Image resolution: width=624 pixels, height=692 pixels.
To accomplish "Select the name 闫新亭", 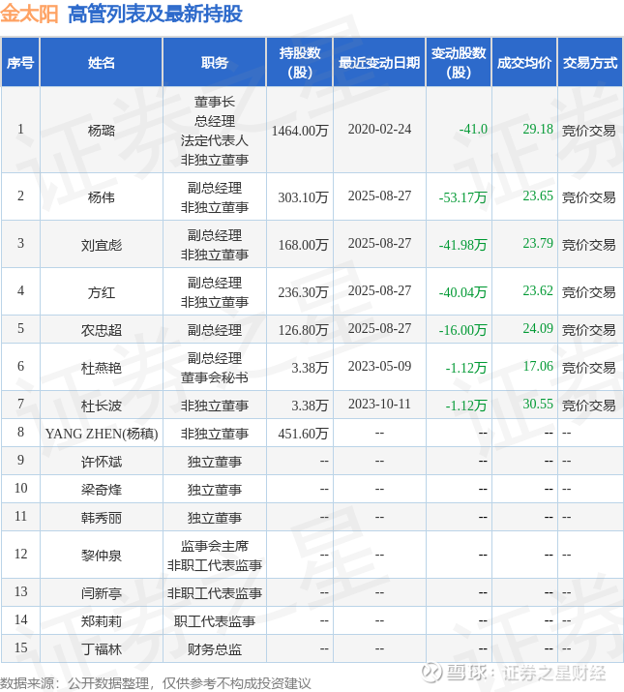I will coord(101,592).
